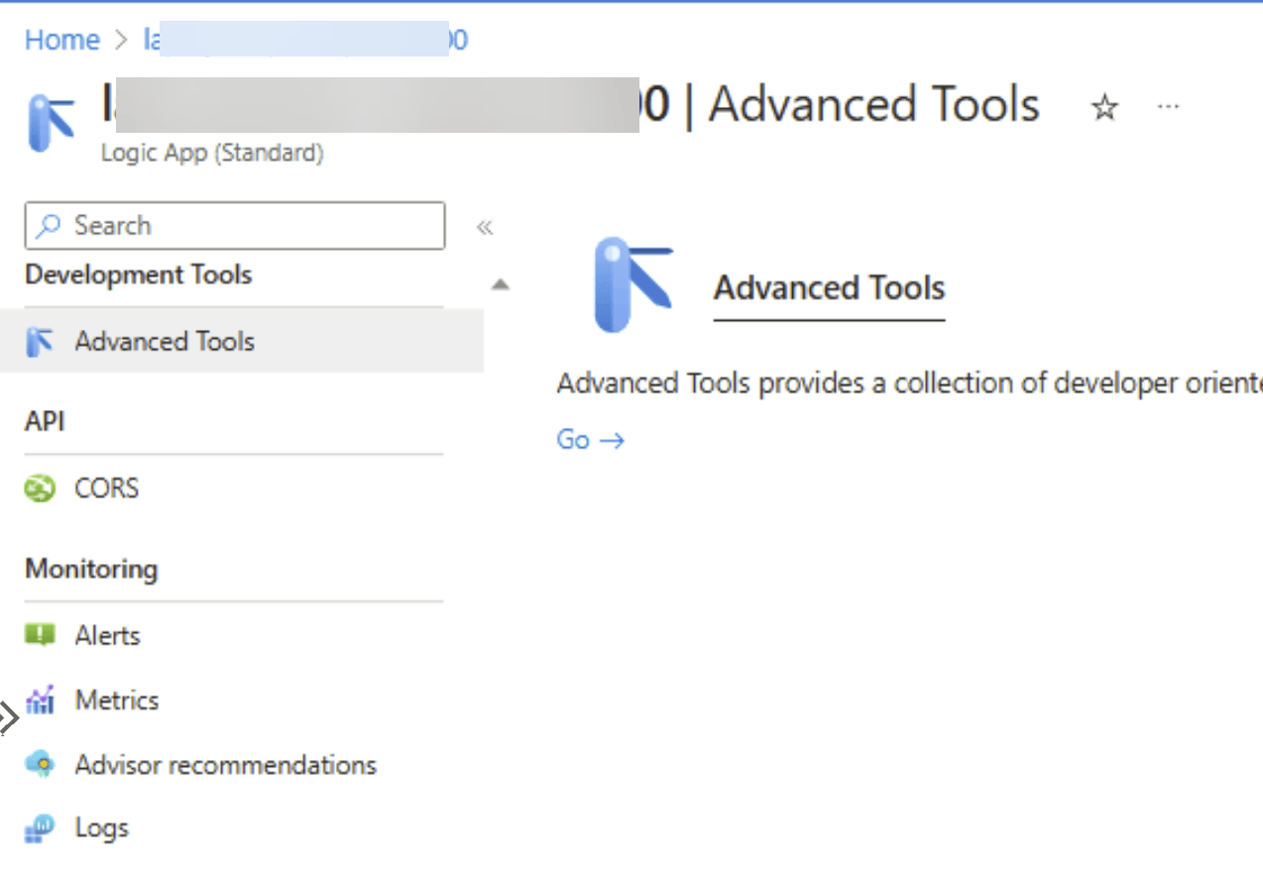Focus the sidebar Search field

[x=235, y=226]
